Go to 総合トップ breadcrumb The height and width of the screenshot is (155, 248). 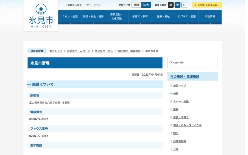(56, 51)
